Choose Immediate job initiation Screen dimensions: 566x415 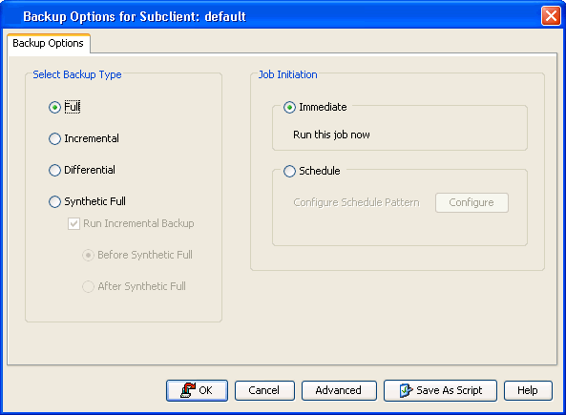289,107
